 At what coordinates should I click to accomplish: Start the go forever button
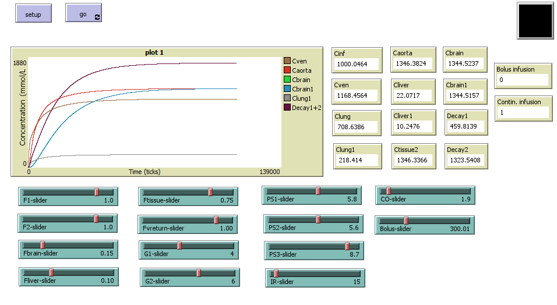click(x=83, y=14)
